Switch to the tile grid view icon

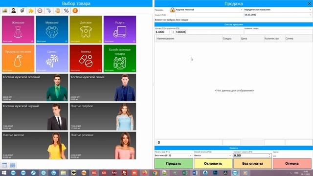(x=13, y=165)
